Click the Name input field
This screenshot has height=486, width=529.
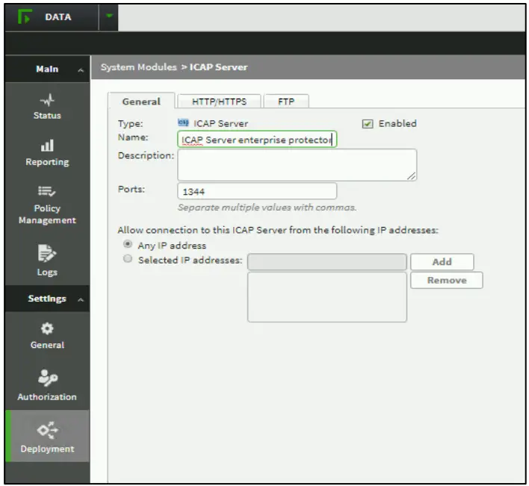[x=257, y=139]
